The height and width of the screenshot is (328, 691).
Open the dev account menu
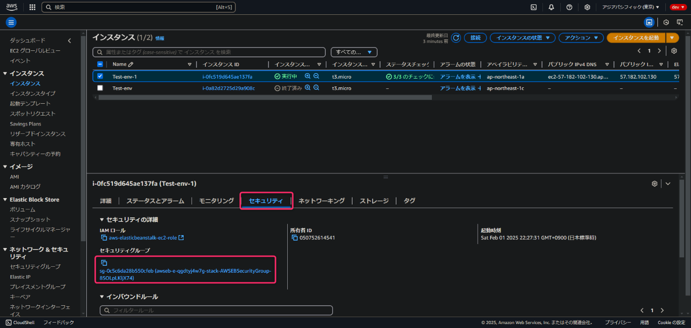(x=677, y=7)
